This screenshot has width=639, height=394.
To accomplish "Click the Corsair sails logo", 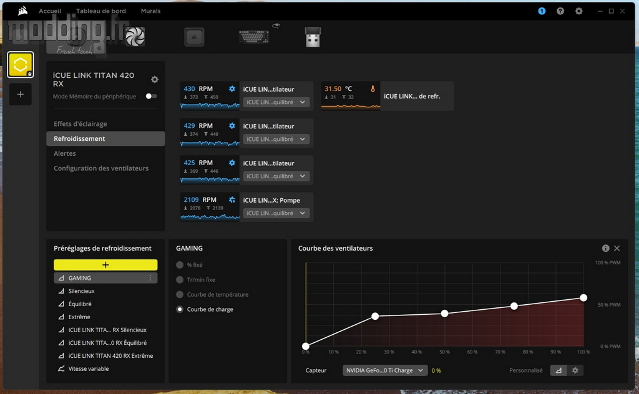I will click(x=23, y=11).
